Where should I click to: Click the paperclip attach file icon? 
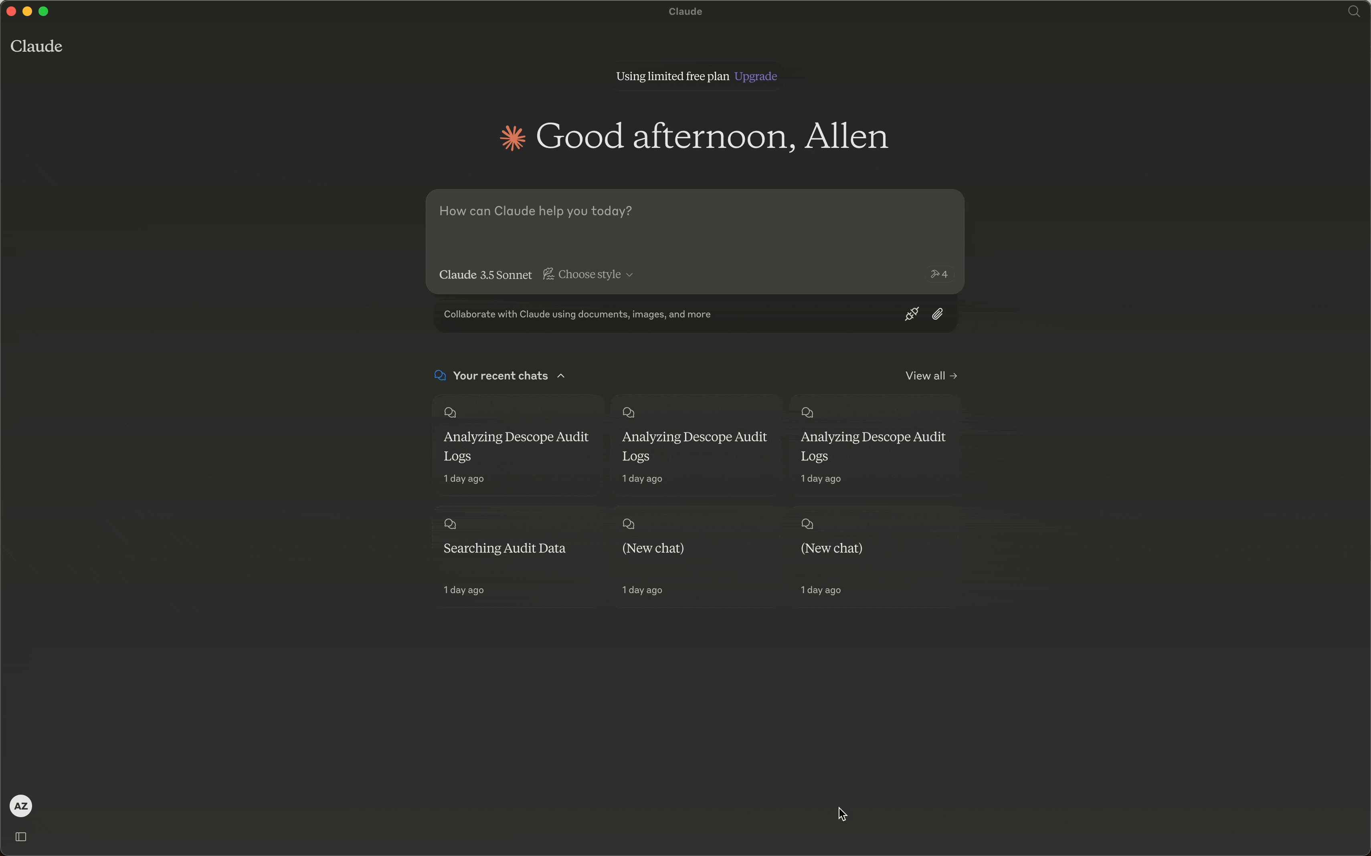(937, 314)
